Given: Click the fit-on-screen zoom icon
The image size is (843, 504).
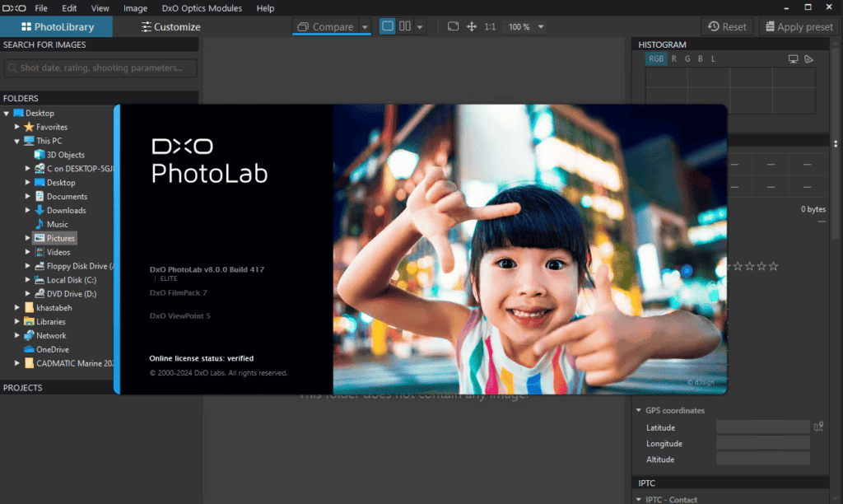Looking at the screenshot, I should [x=453, y=26].
